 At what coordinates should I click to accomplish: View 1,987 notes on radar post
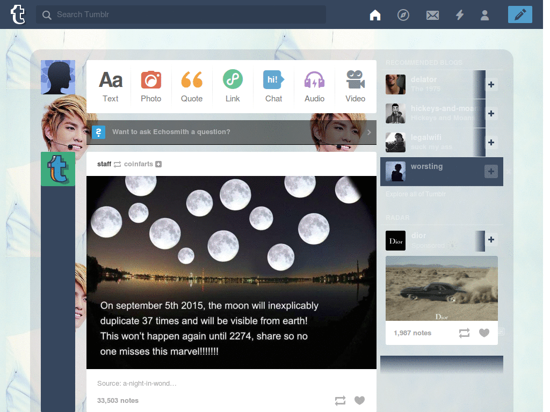tap(412, 333)
